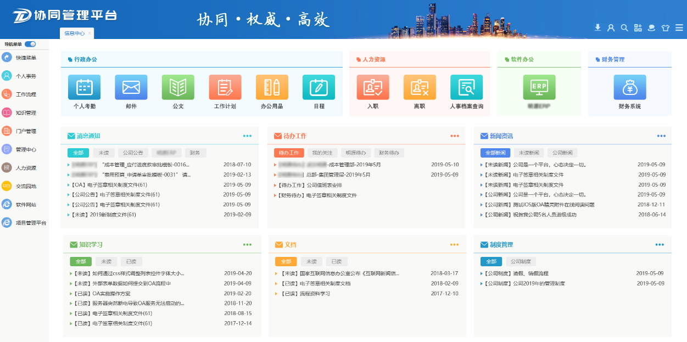Close the 信息中心 tab
Screen dimensions: 687x342
tap(90, 33)
